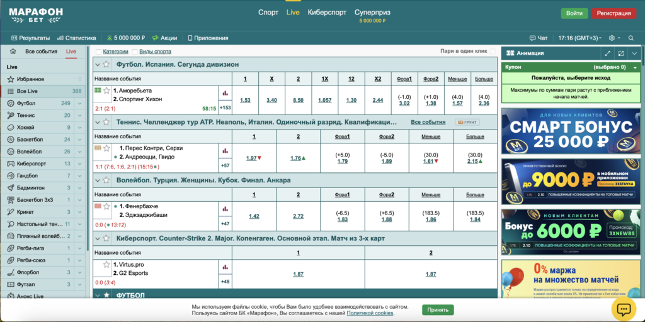
Task: Open Политикой cookies link
Action: (370, 313)
